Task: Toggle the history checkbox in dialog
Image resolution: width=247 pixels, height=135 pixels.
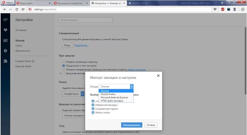Action: [x=93, y=101]
